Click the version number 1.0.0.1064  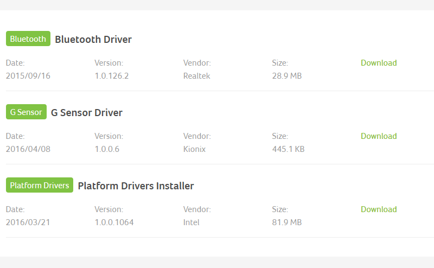point(114,222)
